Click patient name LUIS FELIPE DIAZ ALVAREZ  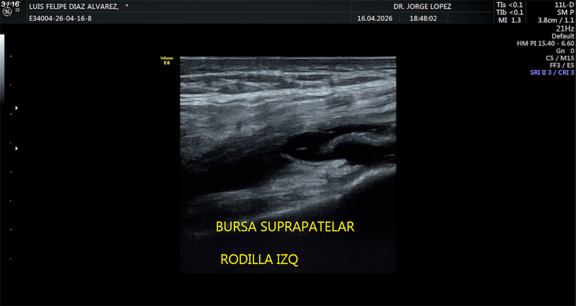pyautogui.click(x=74, y=7)
